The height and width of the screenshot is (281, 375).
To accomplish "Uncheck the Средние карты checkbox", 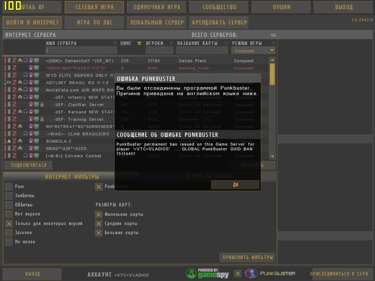I will point(99,224).
